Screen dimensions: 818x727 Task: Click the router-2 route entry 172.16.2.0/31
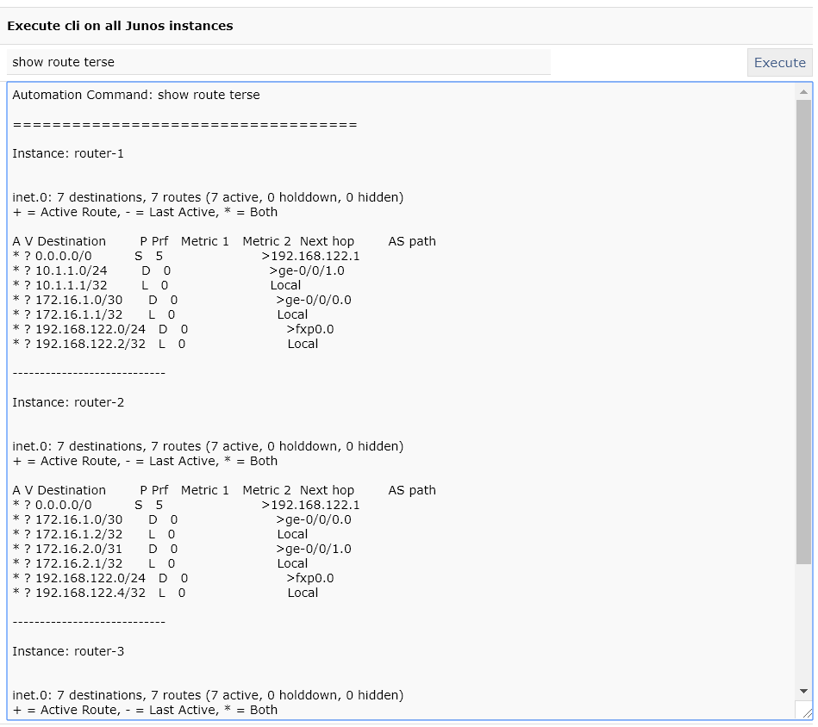click(78, 550)
